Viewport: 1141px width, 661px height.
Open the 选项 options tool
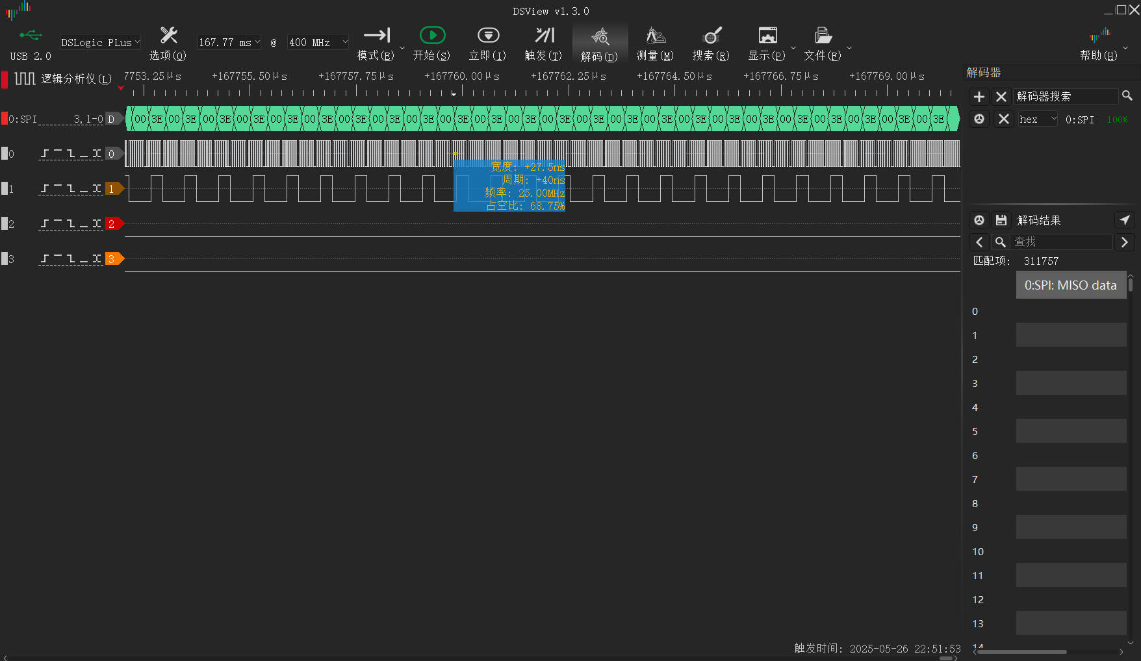[x=168, y=44]
